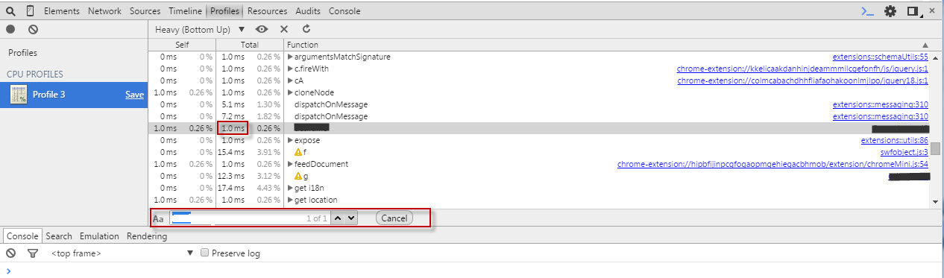Screen dimensions: 944x278
Task: Open Heavy (Bottom Up) view dropdown
Action: (200, 30)
